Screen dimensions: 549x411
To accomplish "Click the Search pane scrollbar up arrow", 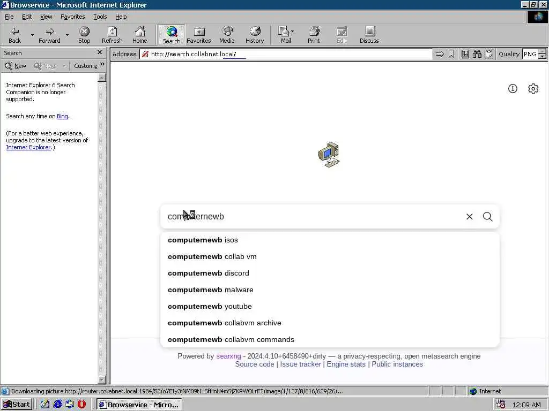I will point(102,78).
